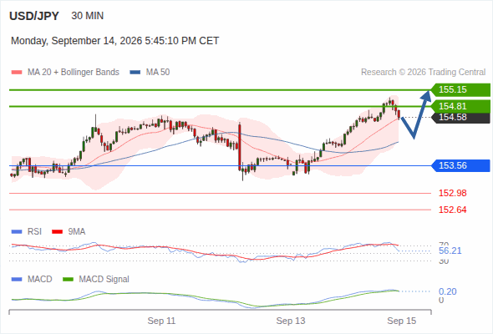Click the MACD legend label
The image size is (493, 334).
click(x=40, y=280)
